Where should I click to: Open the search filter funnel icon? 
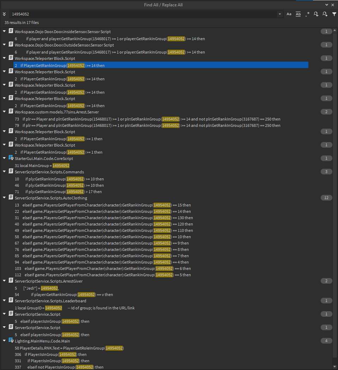(334, 14)
